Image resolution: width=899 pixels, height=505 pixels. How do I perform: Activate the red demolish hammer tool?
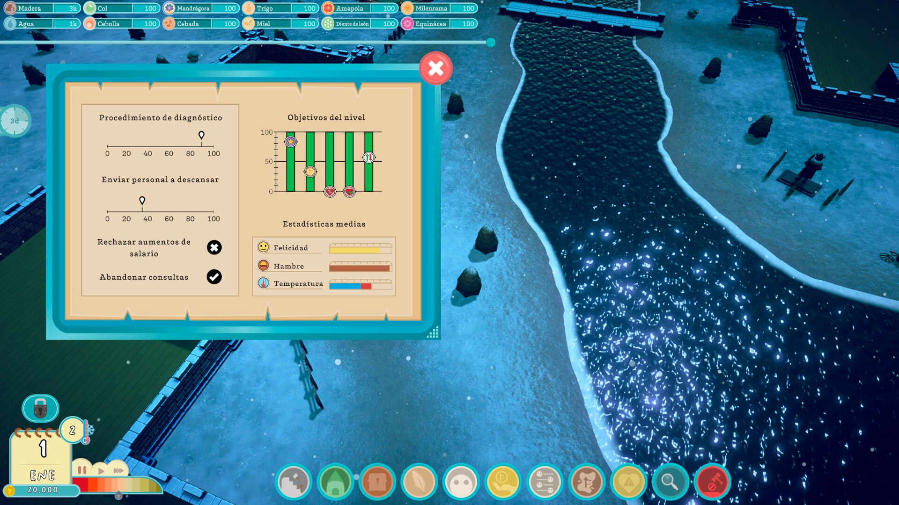712,482
